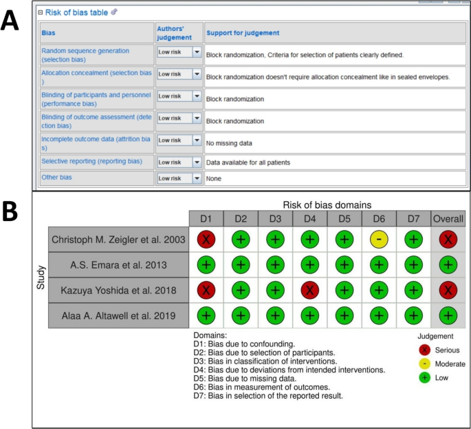Open judgement dropdown for Allocation concealment
This screenshot has width=471, height=429.
pyautogui.click(x=197, y=74)
